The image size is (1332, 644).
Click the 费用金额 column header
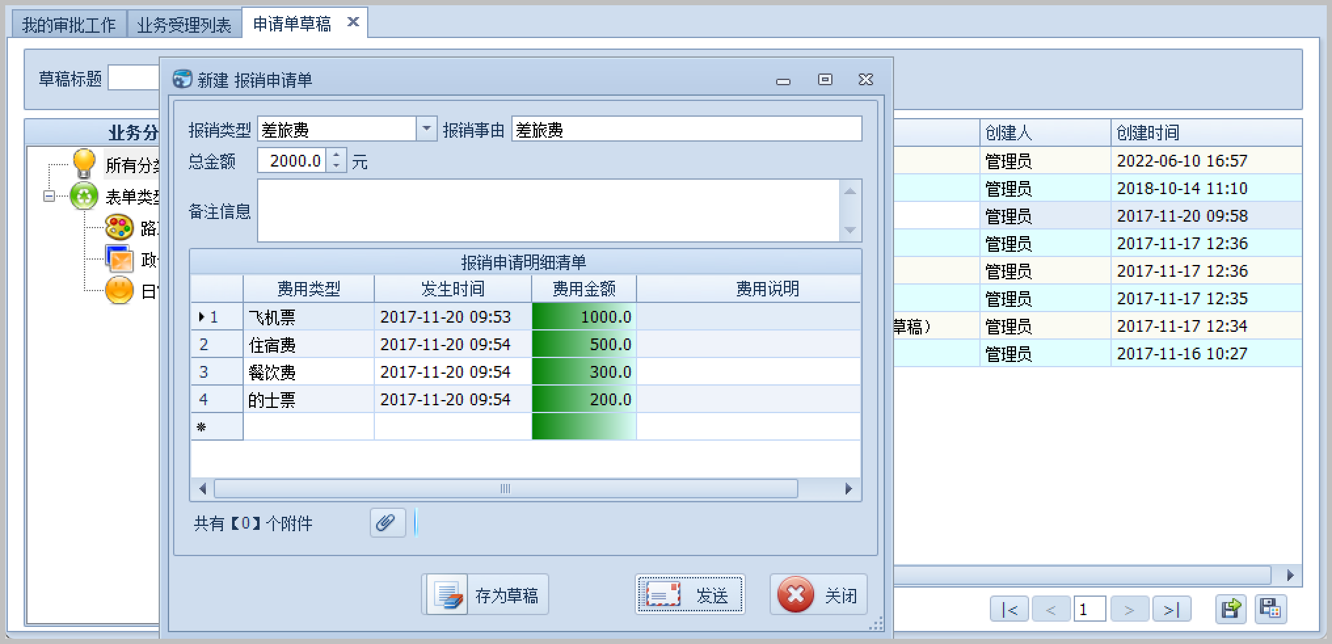[x=584, y=289]
